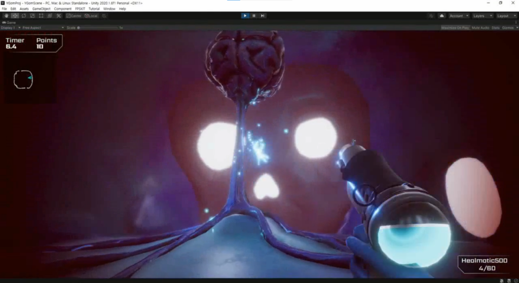
Task: Step forward one frame
Action: (263, 16)
